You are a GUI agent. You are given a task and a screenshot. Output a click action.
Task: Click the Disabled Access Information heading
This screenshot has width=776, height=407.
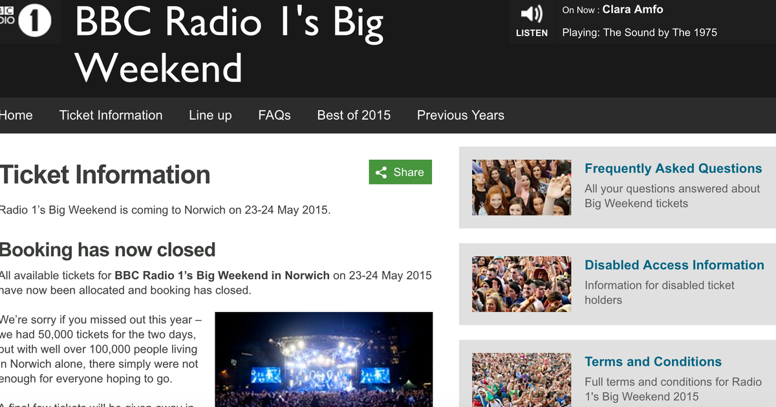(674, 265)
